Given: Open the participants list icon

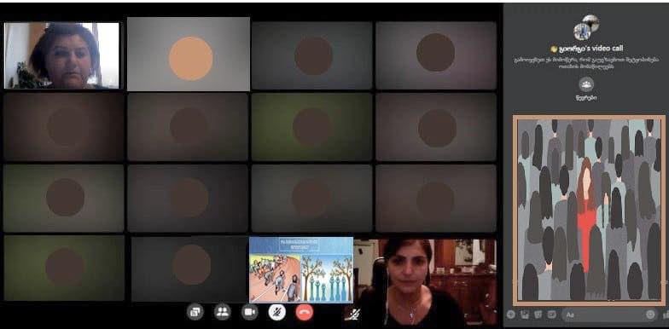Looking at the screenshot, I should coord(222,312).
